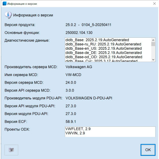This screenshot has width=159, height=159.
Task: Click the diagnostic data scrollbar thumb
Action: click(x=153, y=44)
